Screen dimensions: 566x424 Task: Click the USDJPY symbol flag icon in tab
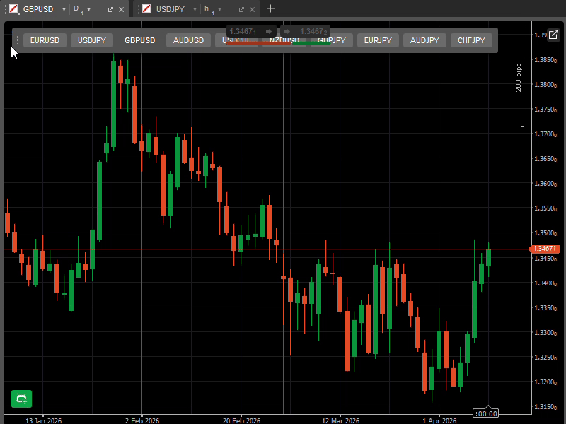[146, 9]
